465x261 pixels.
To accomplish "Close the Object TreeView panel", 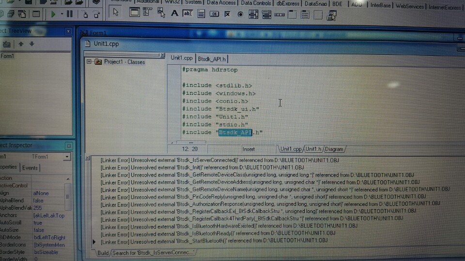I will [68, 31].
